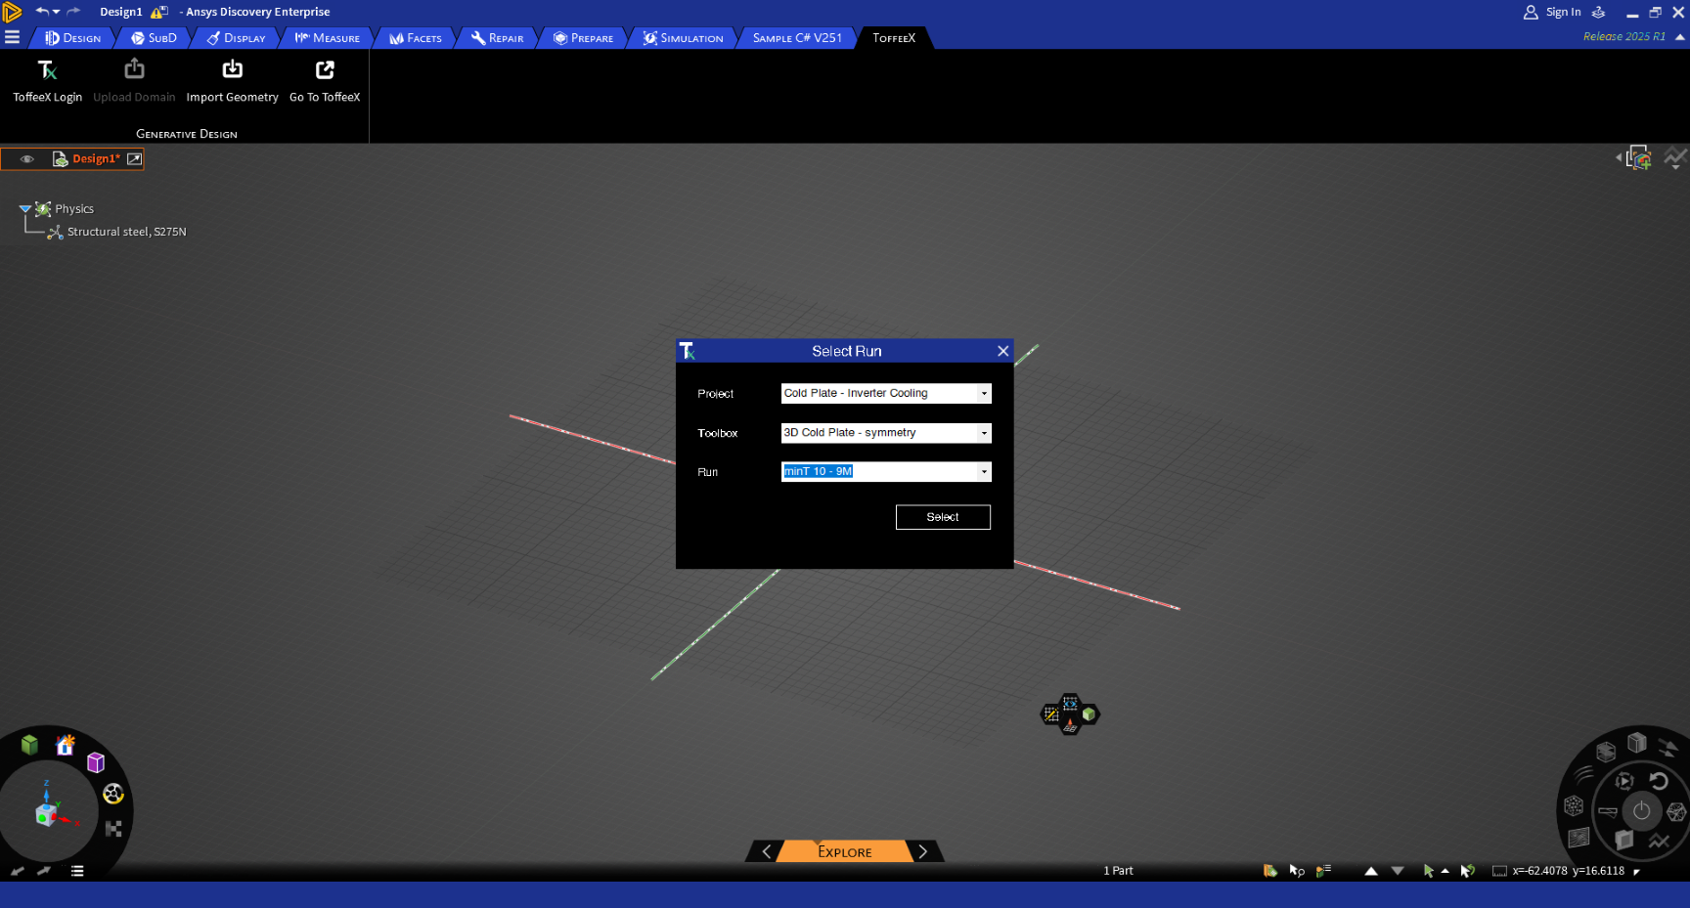Image resolution: width=1690 pixels, height=908 pixels.
Task: Click the 1 Part status text
Action: (x=1118, y=870)
